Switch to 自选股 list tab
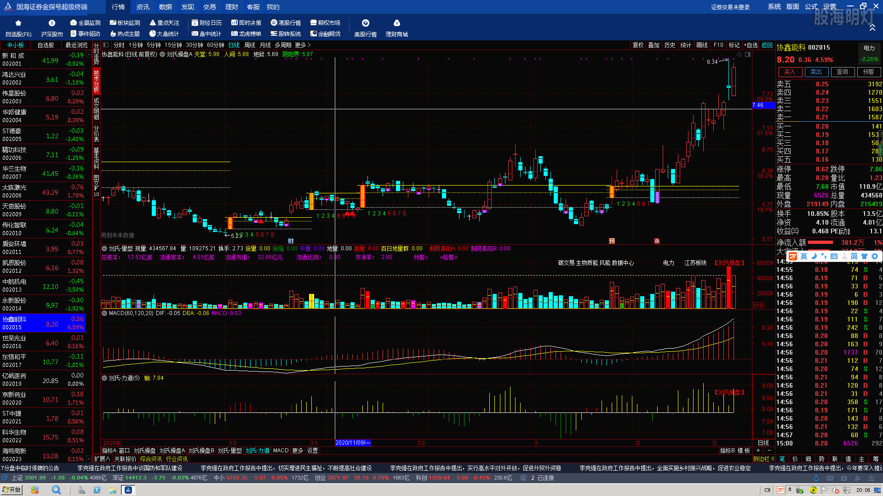 tap(46, 45)
